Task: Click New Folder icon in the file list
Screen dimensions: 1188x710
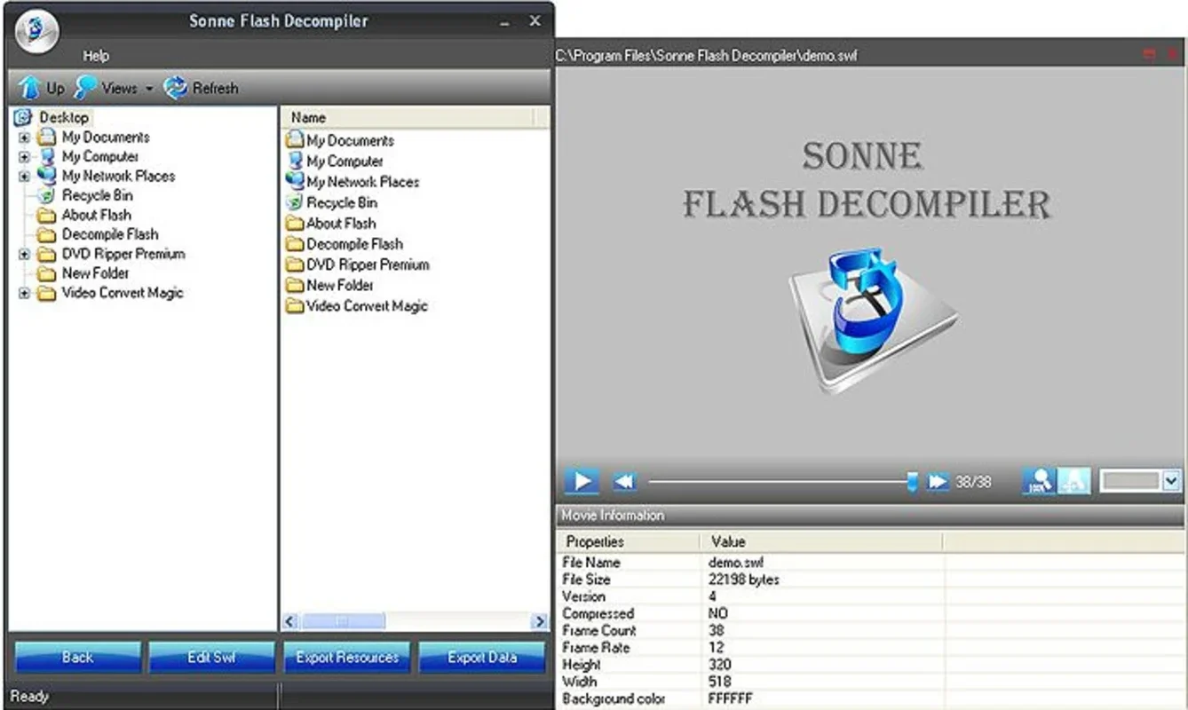Action: coord(295,285)
